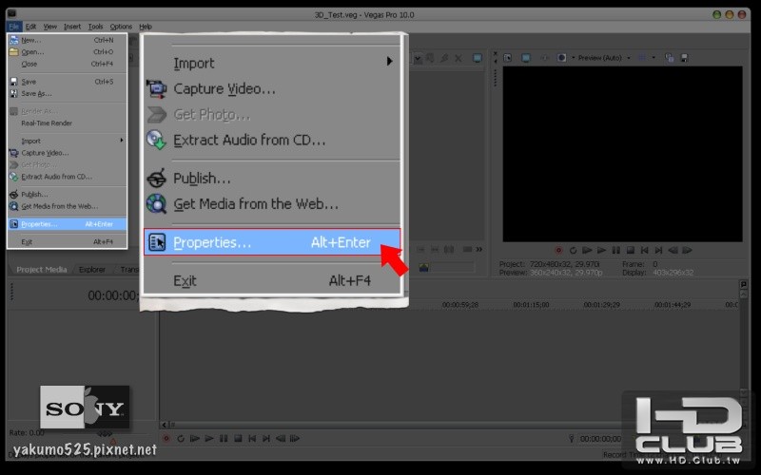The image size is (761, 475).
Task: Click the 'Project: 720x480x32, 29.970i' status text
Action: [x=549, y=264]
